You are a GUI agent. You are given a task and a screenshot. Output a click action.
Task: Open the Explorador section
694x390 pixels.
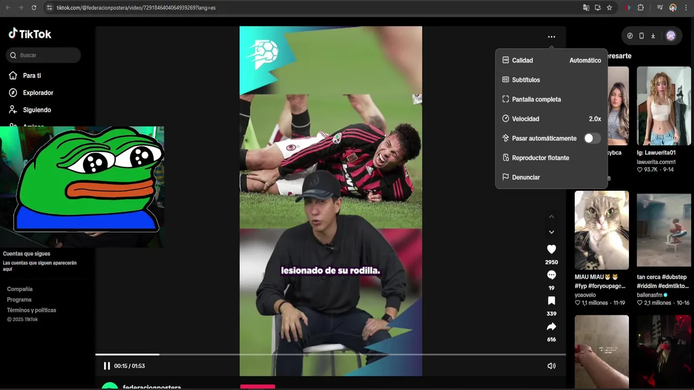coord(38,93)
